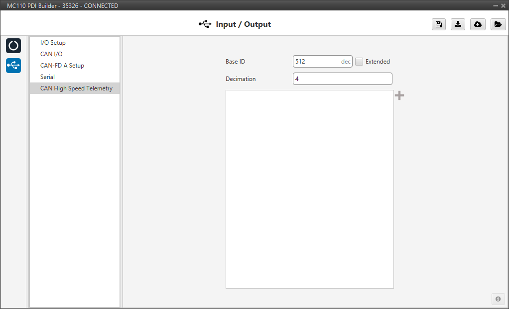The height and width of the screenshot is (309, 509).
Task: Open CAN-FD A Setup section
Action: (62, 66)
